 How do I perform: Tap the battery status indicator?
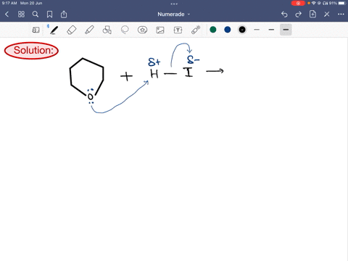(x=342, y=3)
